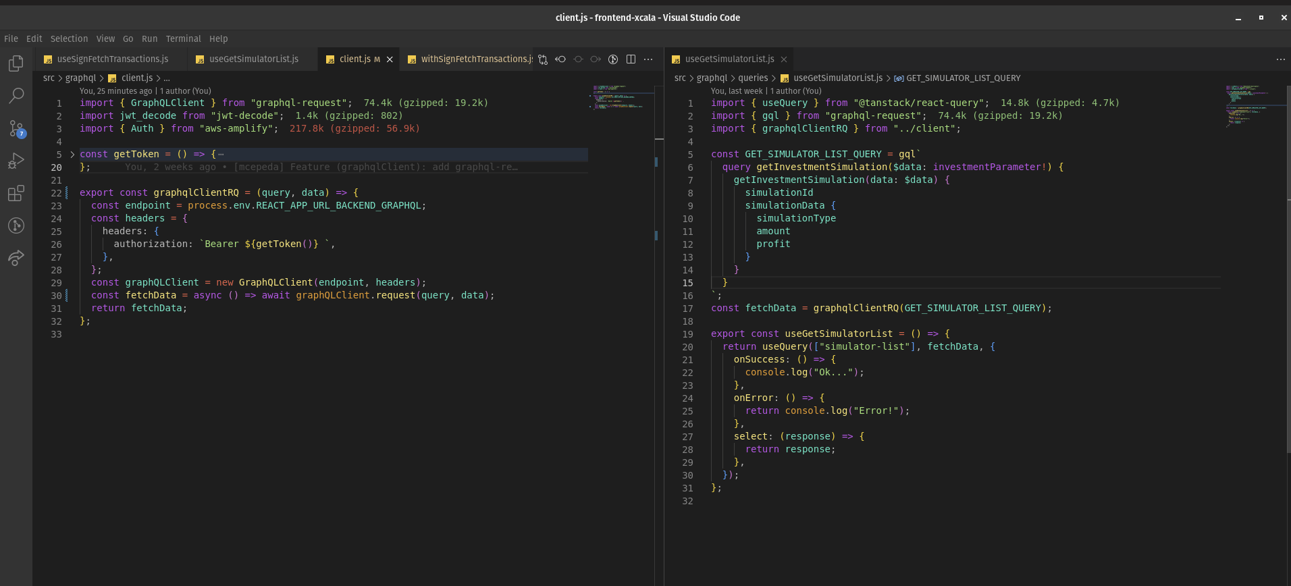Open the Terminal menu
This screenshot has width=1291, height=586.
click(x=183, y=39)
